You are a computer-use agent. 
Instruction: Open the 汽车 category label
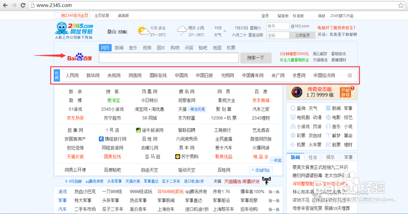pyautogui.click(x=62, y=209)
